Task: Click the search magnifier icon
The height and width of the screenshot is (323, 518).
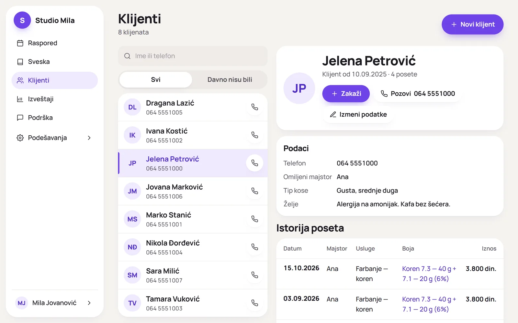Action: coord(128,56)
